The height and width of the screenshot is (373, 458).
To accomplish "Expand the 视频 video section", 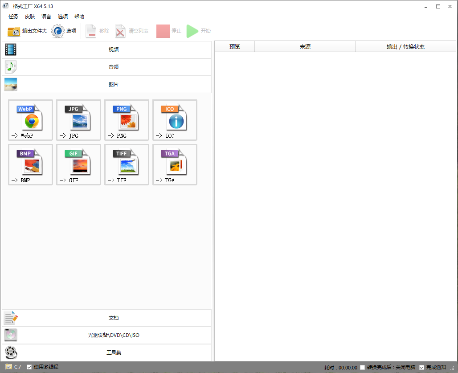I will click(114, 49).
